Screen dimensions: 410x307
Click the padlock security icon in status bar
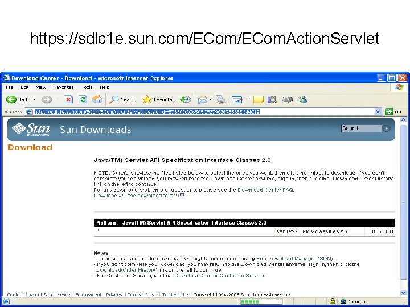(333, 301)
